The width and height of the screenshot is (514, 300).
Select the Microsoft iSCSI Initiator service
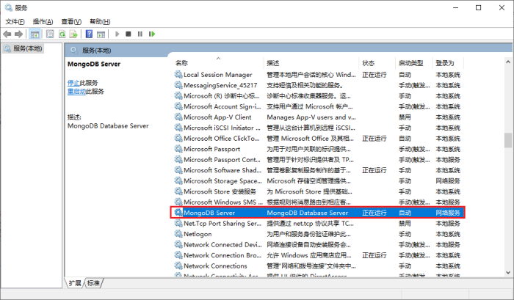222,128
